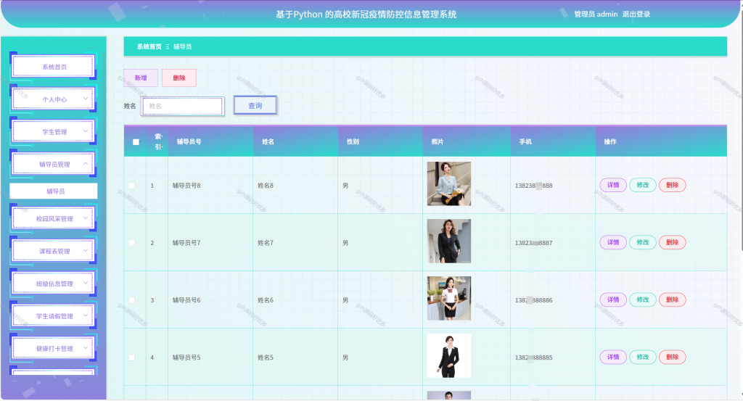The height and width of the screenshot is (401, 743).
Task: Click the photo thumbnail of 姓名6
Action: [x=448, y=298]
